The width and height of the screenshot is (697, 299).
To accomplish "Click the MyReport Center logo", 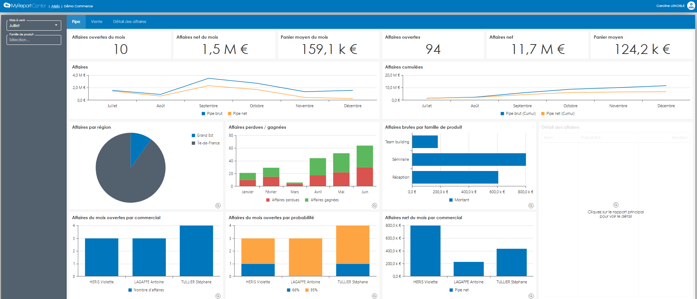I will pyautogui.click(x=25, y=5).
